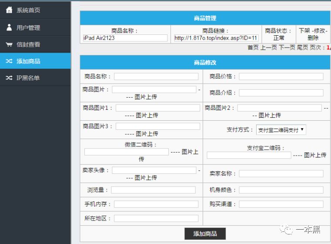Focus the 购买渠道 input field
This screenshot has width=331, height=244.
coord(281,204)
